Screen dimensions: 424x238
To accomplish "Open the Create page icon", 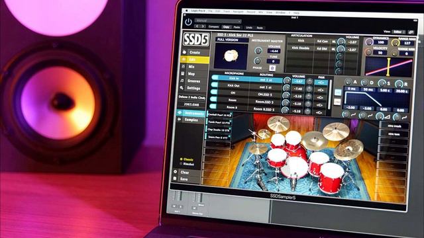I will coord(184,52).
